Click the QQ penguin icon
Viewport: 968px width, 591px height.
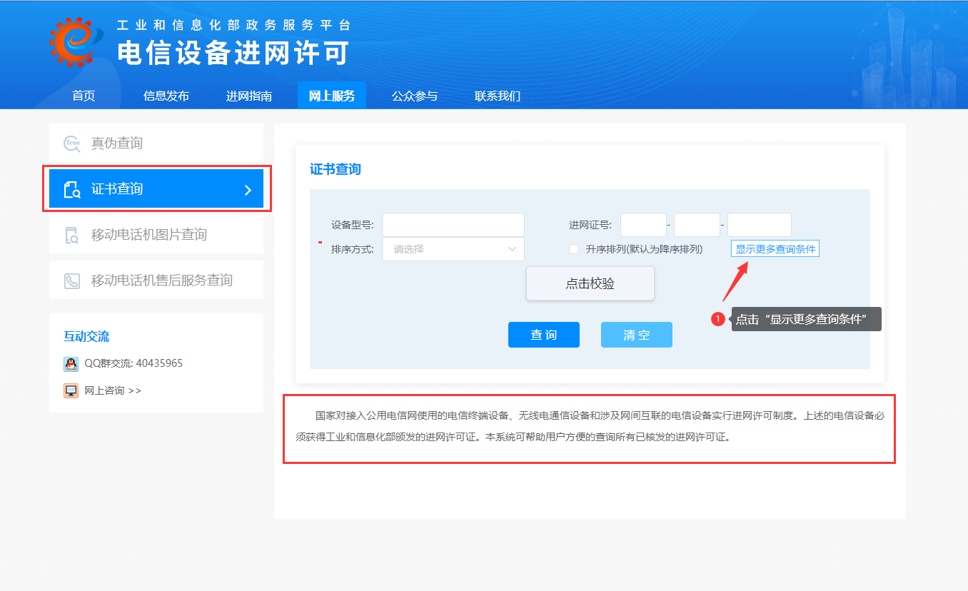(x=71, y=364)
